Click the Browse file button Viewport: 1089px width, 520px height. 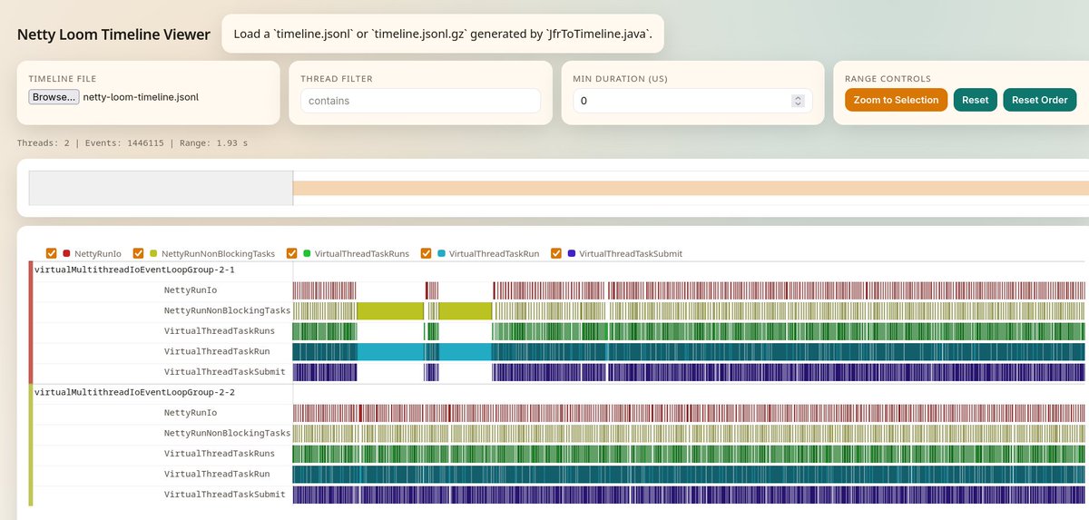[54, 97]
